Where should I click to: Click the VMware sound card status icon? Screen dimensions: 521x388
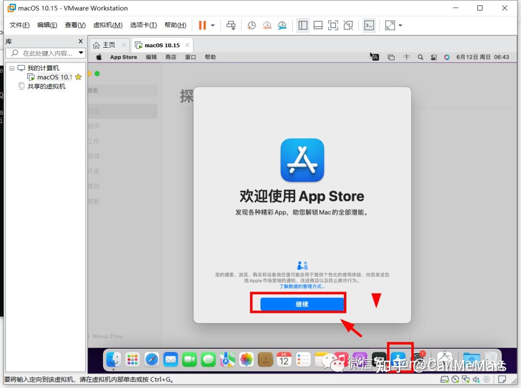coord(476,379)
